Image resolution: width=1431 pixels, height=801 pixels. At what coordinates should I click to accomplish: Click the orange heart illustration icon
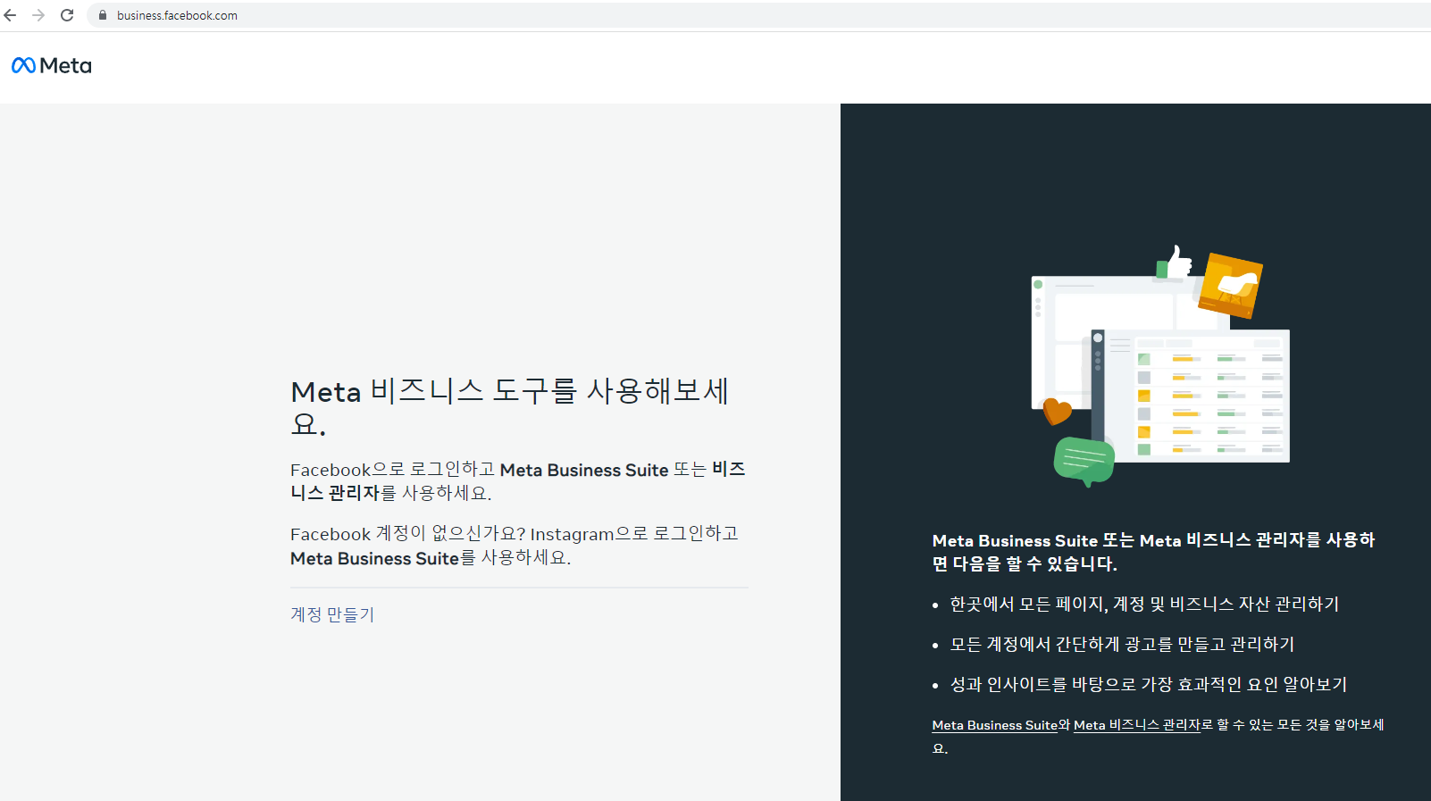tap(1058, 411)
